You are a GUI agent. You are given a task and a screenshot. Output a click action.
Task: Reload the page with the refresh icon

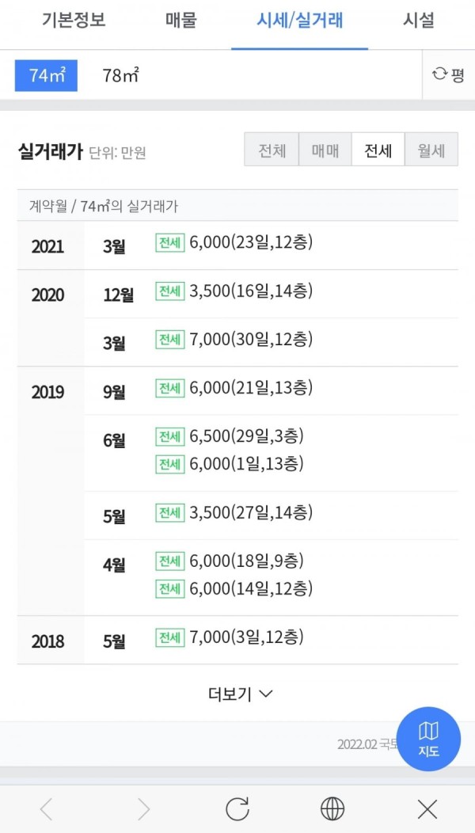(x=237, y=809)
